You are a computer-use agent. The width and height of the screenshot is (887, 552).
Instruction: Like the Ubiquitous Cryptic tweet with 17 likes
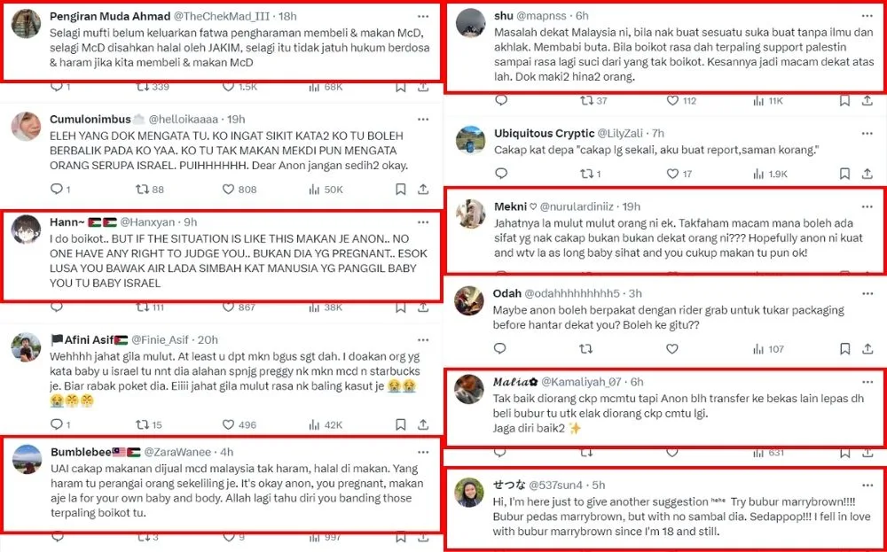click(679, 174)
